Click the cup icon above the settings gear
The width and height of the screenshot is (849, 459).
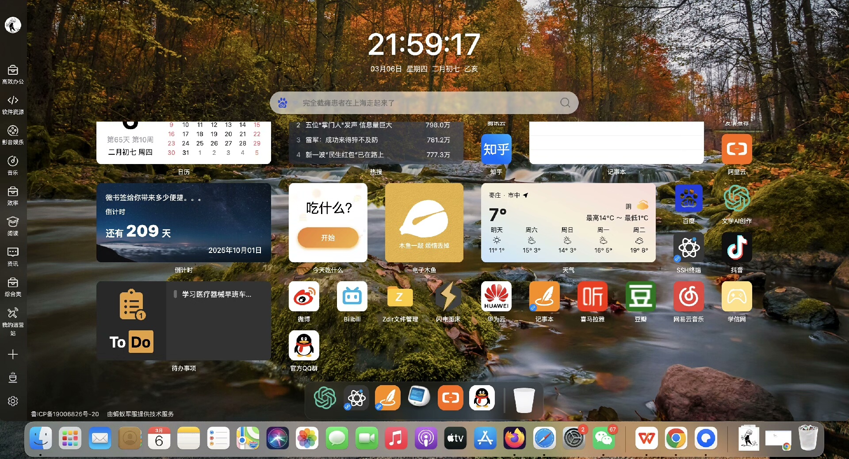tap(13, 378)
